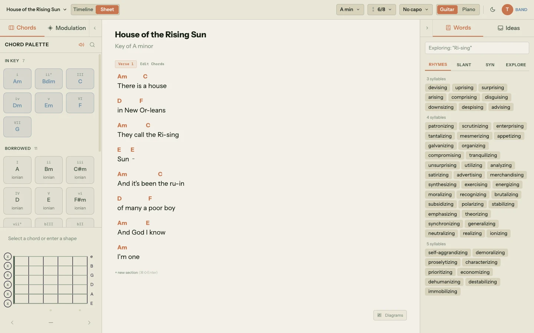This screenshot has width=534, height=333.
Task: Click the Ideas panel icon
Action: [501, 28]
